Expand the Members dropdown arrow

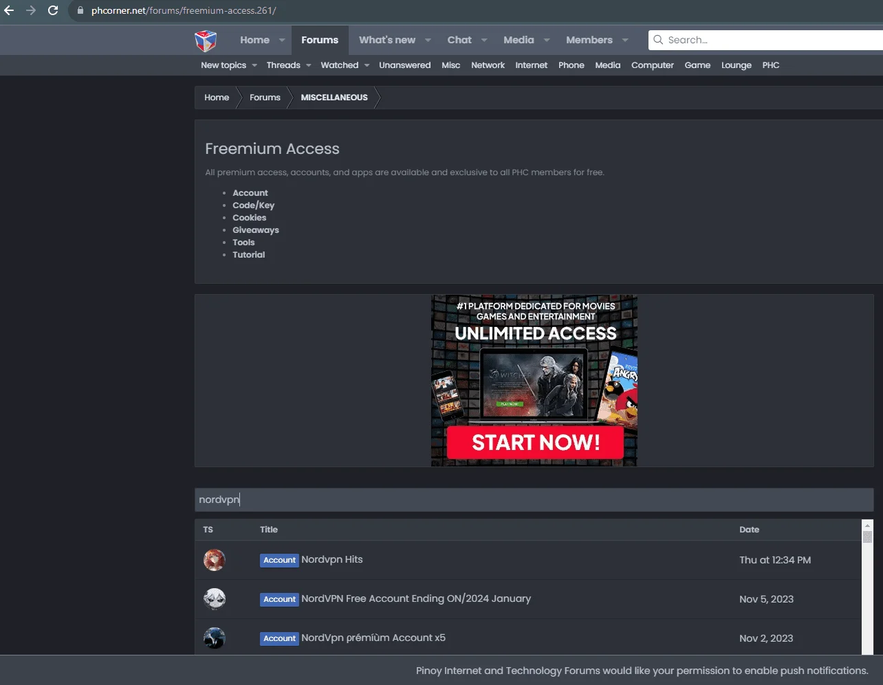625,40
